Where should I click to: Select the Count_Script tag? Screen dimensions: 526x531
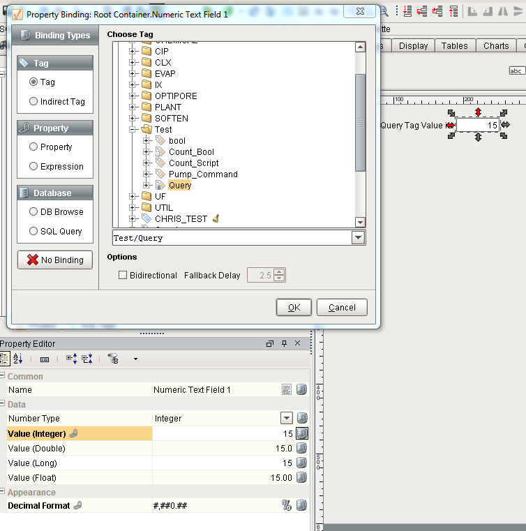pyautogui.click(x=194, y=163)
